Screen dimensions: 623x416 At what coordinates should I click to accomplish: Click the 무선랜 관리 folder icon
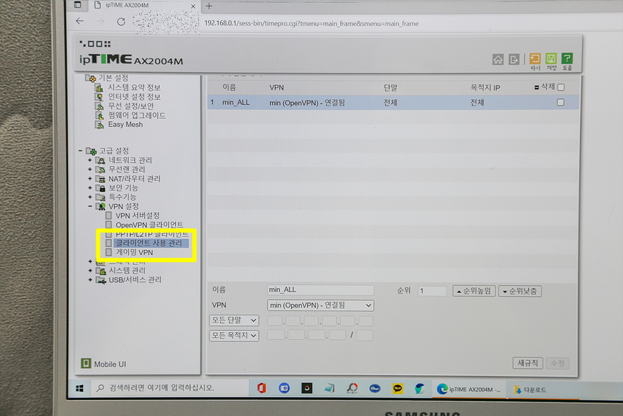(x=100, y=170)
